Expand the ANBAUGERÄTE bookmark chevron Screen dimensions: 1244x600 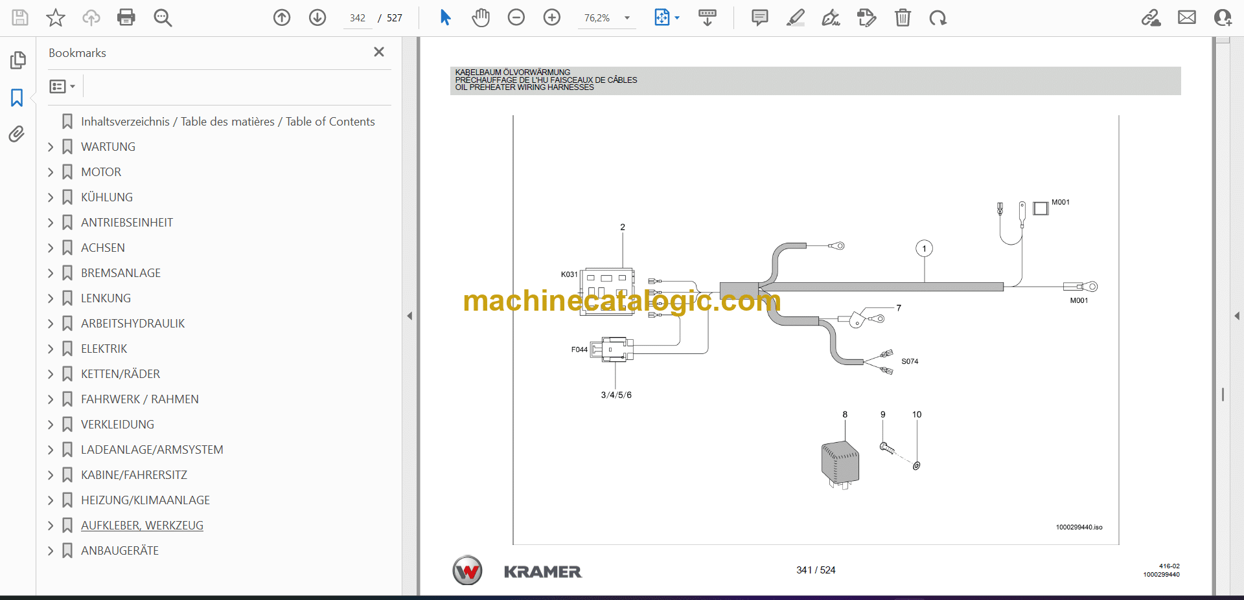[x=51, y=551]
